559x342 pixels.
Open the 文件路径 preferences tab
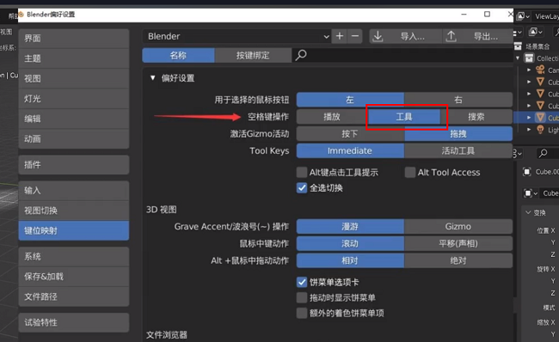pyautogui.click(x=74, y=296)
